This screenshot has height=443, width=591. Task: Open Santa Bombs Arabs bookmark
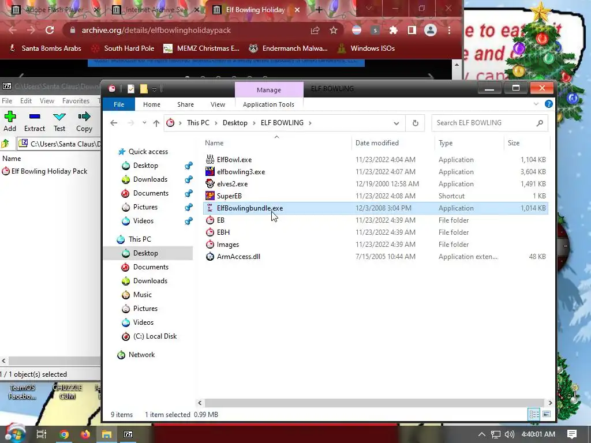point(45,48)
